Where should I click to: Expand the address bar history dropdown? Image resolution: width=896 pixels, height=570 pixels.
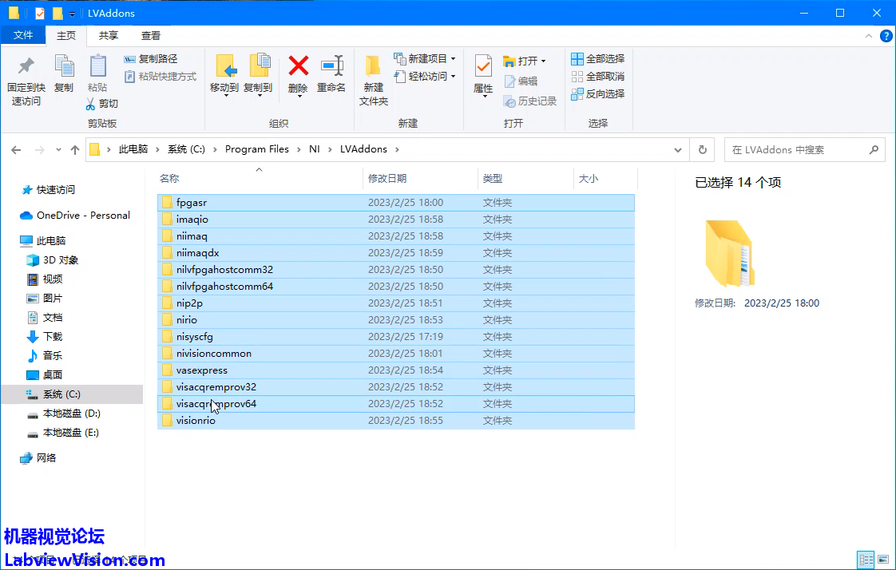point(678,149)
